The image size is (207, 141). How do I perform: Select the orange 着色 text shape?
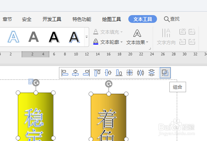click(109, 117)
